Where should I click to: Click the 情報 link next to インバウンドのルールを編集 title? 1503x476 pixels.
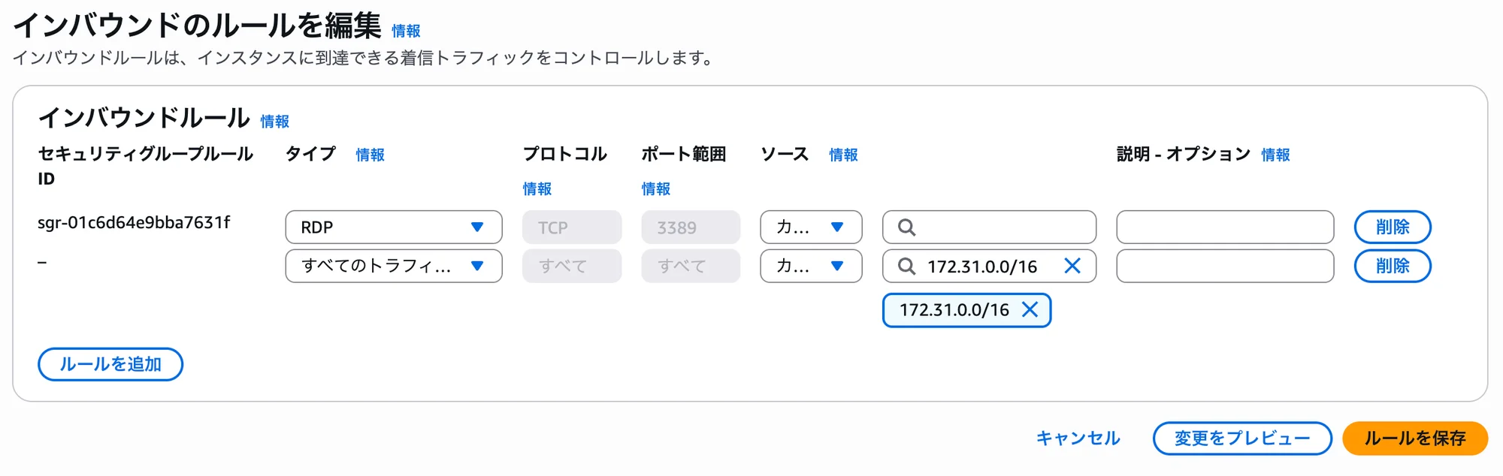click(404, 31)
